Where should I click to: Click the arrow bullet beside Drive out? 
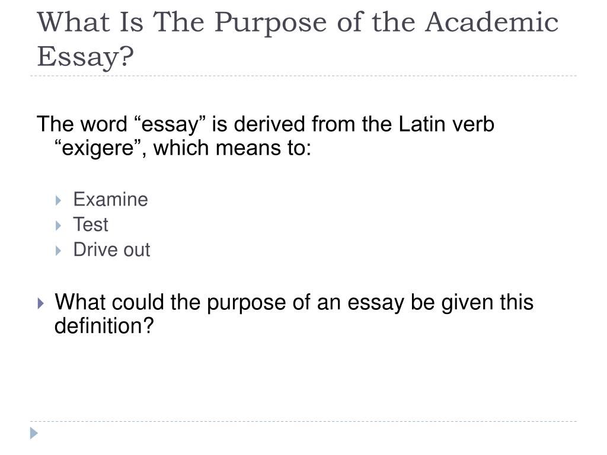coord(59,251)
